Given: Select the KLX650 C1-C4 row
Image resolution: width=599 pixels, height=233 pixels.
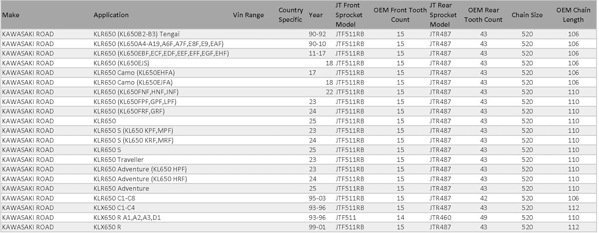Looking at the screenshot, I should click(299, 208).
